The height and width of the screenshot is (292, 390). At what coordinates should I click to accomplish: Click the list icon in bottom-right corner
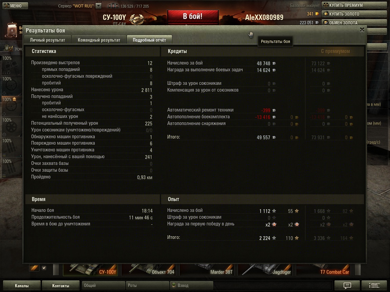(374, 285)
